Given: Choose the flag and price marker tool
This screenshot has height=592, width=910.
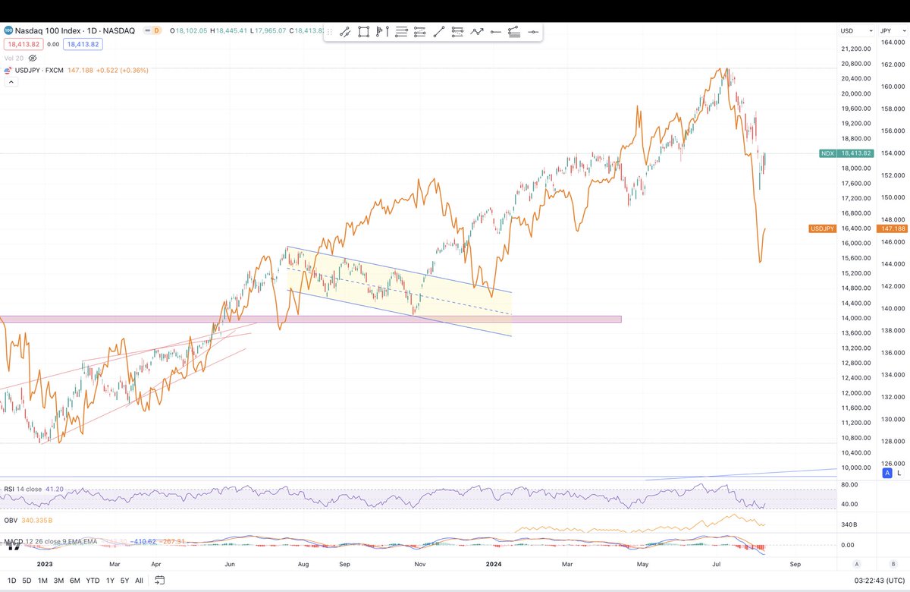Looking at the screenshot, I should coord(383,31).
